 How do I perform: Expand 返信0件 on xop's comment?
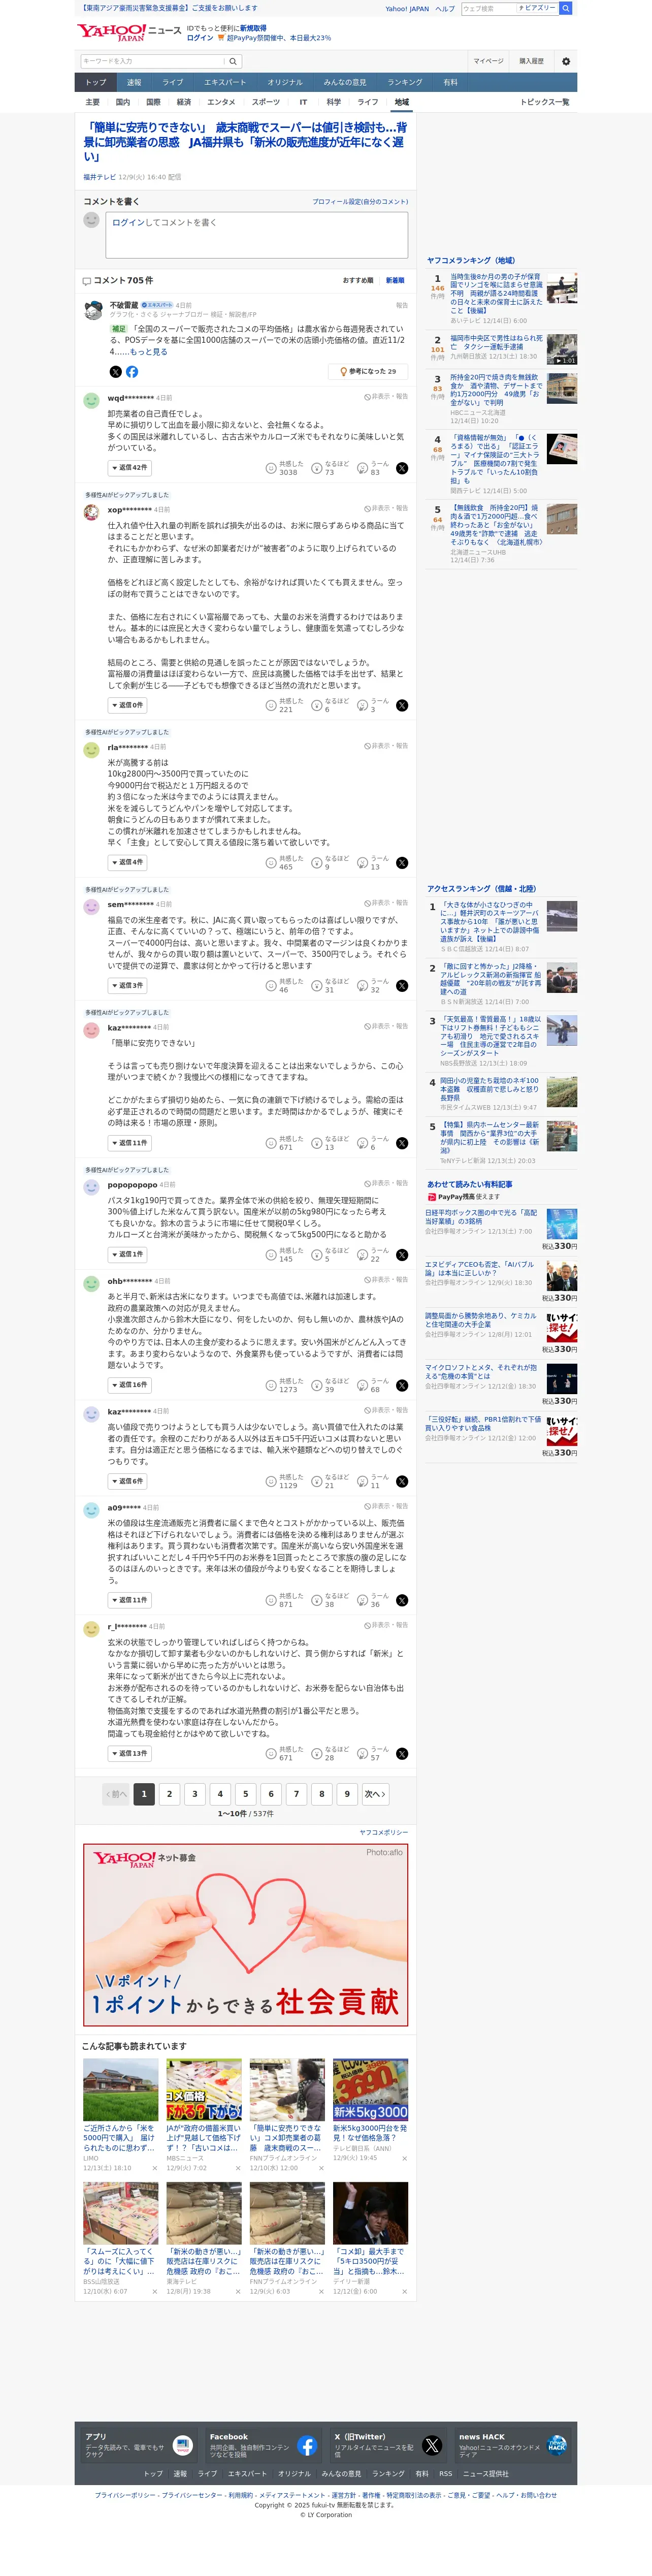(128, 705)
